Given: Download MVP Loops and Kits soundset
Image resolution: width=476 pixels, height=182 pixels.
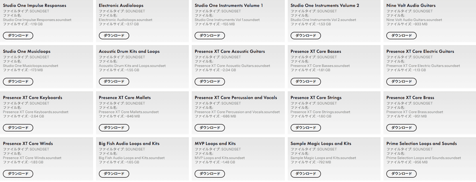Looking at the screenshot, I should point(210,174).
